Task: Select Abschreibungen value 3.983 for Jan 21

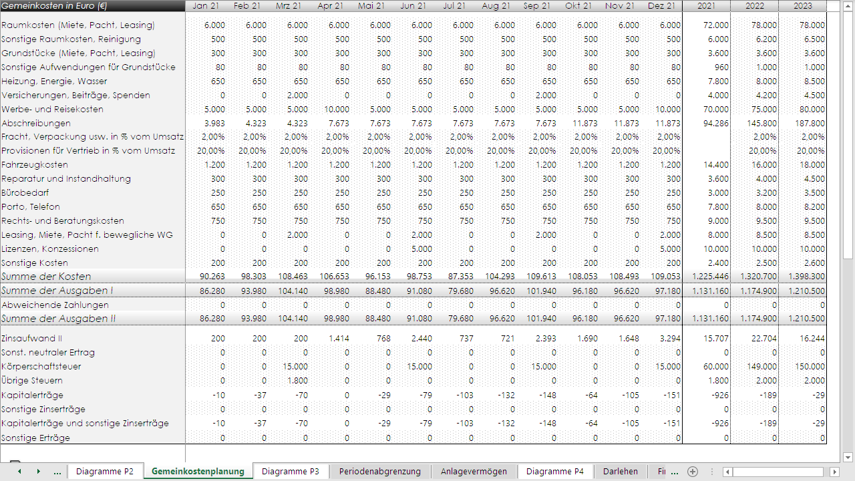Action: pyautogui.click(x=214, y=123)
